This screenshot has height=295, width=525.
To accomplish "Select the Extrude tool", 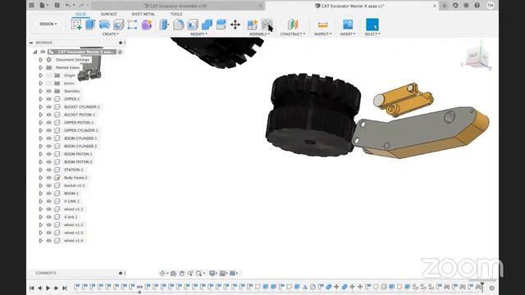I will 90,25.
